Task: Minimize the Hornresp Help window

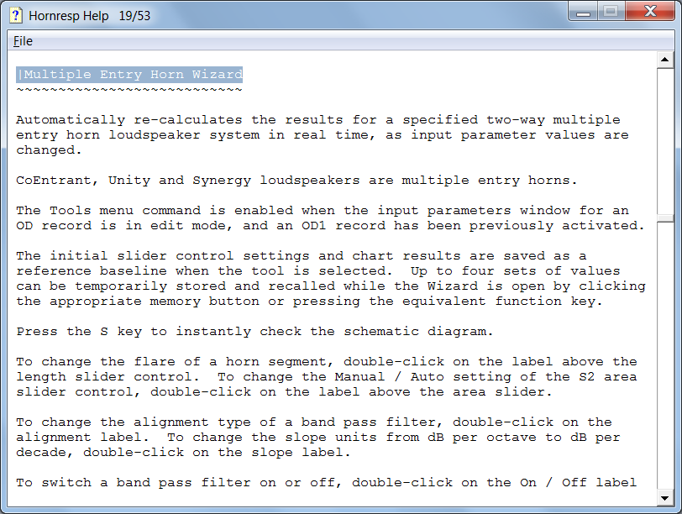Action: pos(583,12)
